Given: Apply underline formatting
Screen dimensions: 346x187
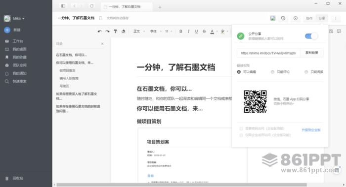Looking at the screenshot, I should [x=196, y=31].
